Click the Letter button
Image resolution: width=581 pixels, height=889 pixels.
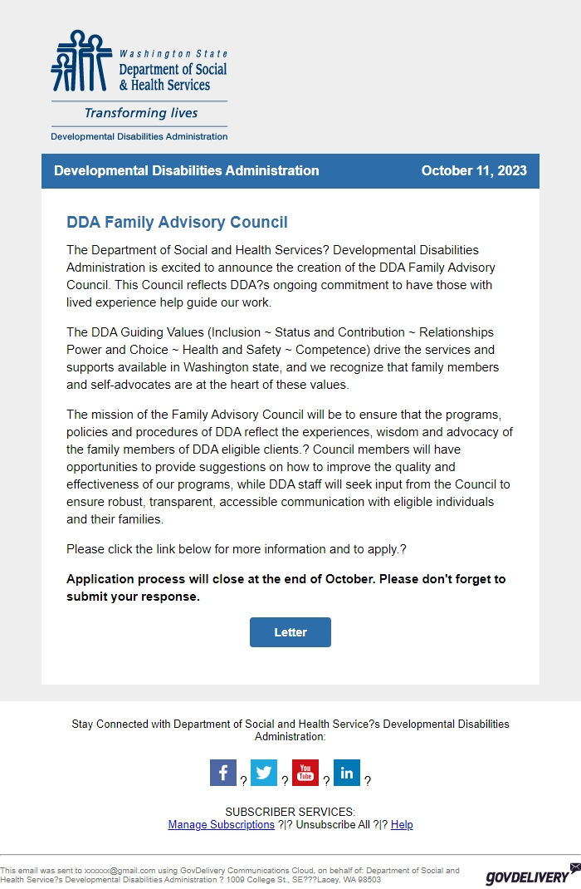coord(290,631)
